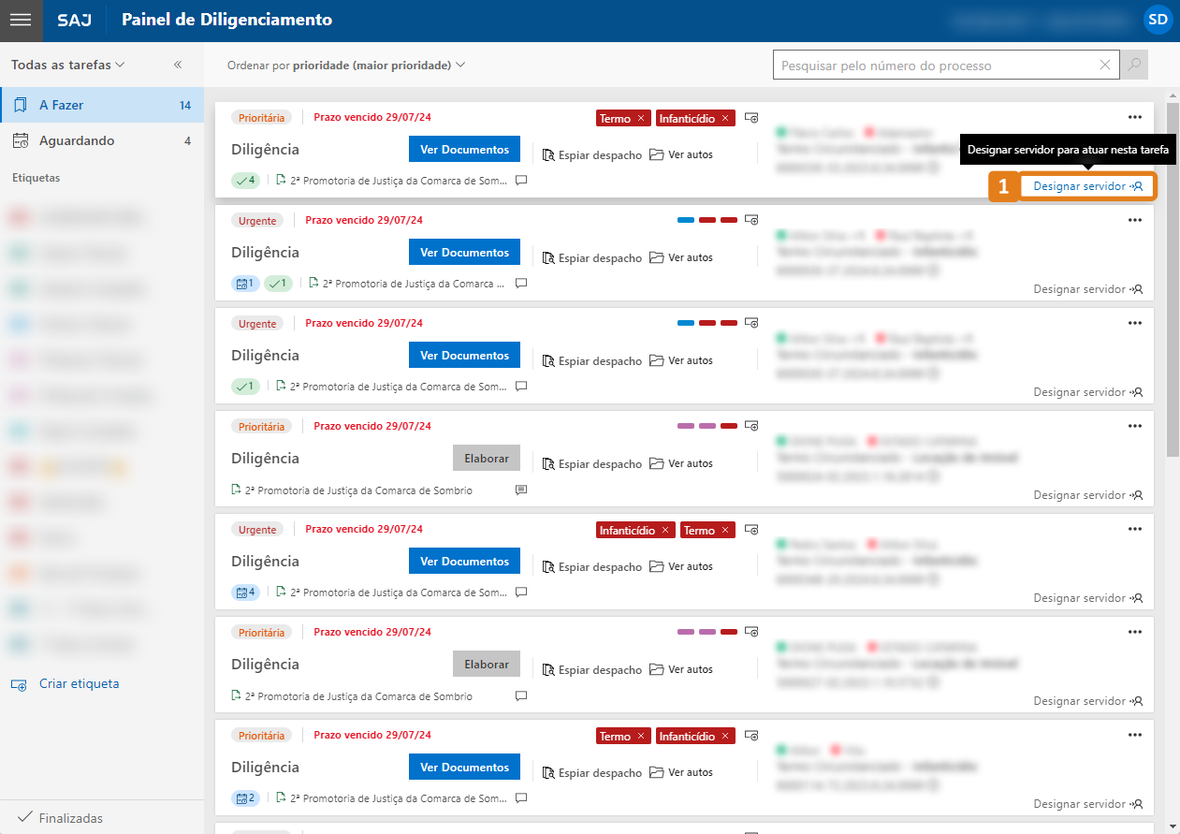The image size is (1180, 834).
Task: Click the Criar etiqueta link
Action: point(79,684)
